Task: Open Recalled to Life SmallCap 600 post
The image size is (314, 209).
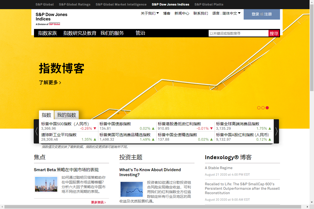Action: point(242,188)
